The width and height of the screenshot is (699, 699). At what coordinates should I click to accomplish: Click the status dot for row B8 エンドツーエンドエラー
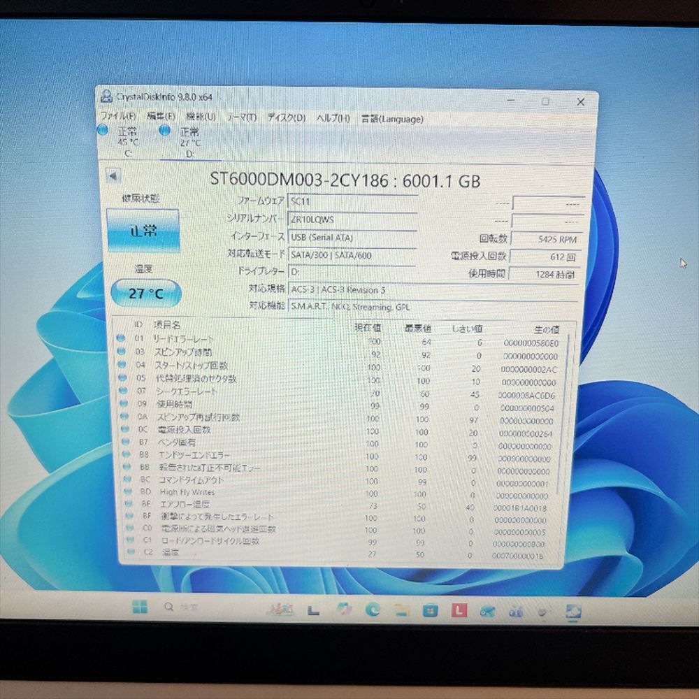(x=127, y=454)
